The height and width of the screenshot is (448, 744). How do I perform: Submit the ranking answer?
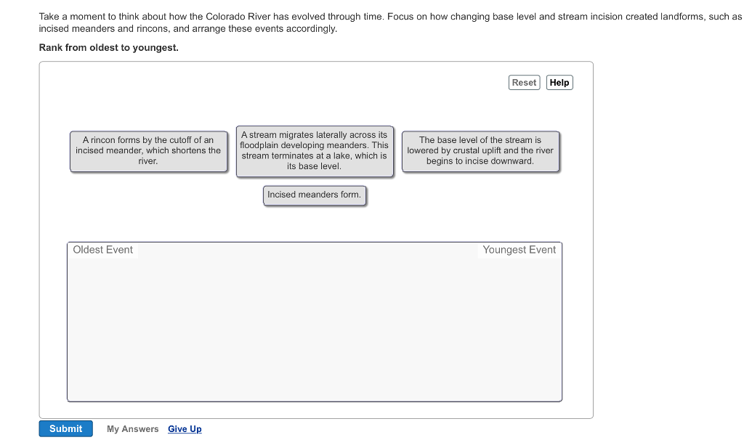coord(66,429)
